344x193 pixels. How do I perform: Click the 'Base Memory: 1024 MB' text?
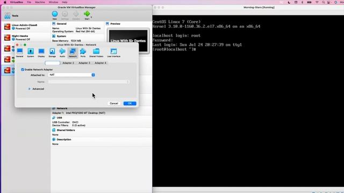tap(67, 41)
